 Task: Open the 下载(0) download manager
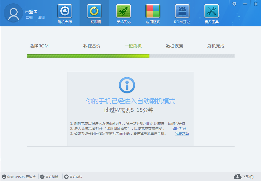pos(244,177)
